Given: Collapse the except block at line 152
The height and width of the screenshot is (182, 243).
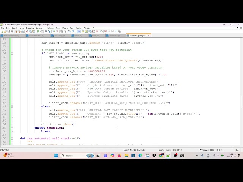Looking at the screenshot, I should coord(12,128).
